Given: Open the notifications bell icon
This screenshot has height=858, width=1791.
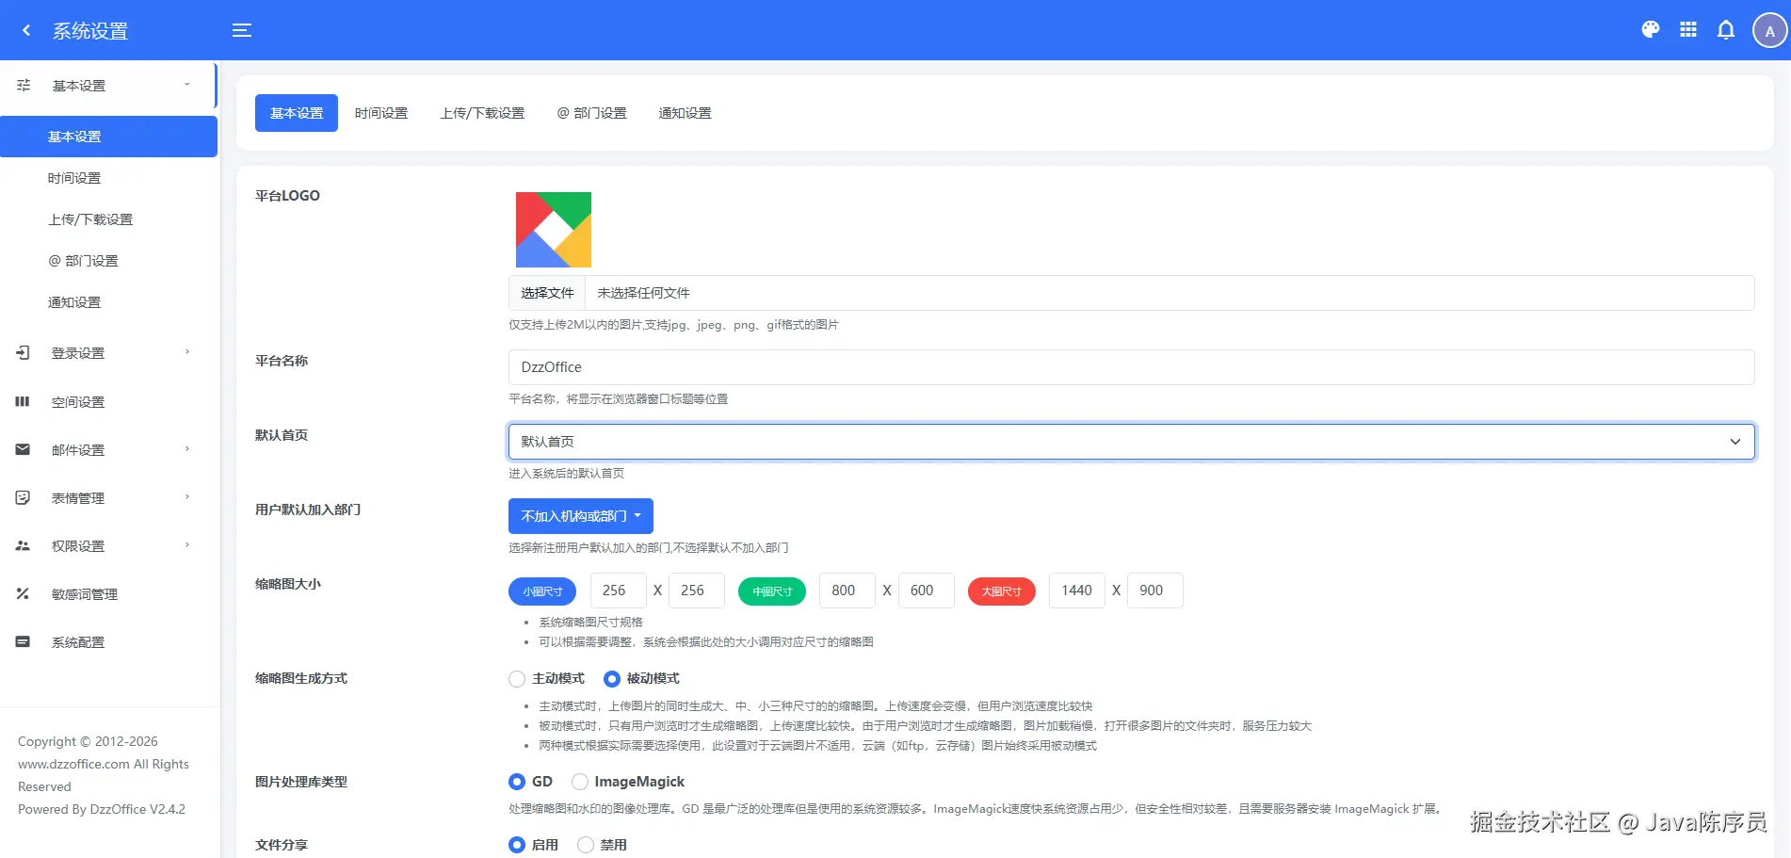Looking at the screenshot, I should (x=1726, y=30).
